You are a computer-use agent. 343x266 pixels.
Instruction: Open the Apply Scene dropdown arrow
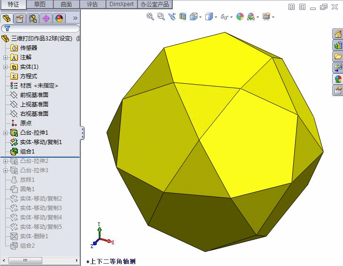point(257,17)
